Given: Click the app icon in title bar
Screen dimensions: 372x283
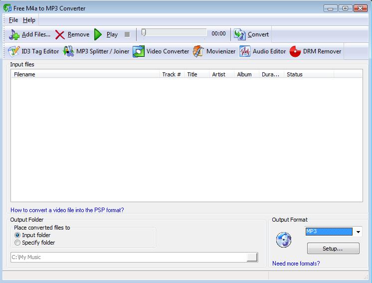Looking at the screenshot, I should click(x=7, y=8).
